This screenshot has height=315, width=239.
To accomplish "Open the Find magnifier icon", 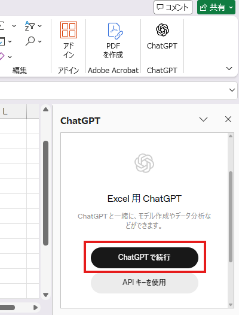I will pos(30,41).
